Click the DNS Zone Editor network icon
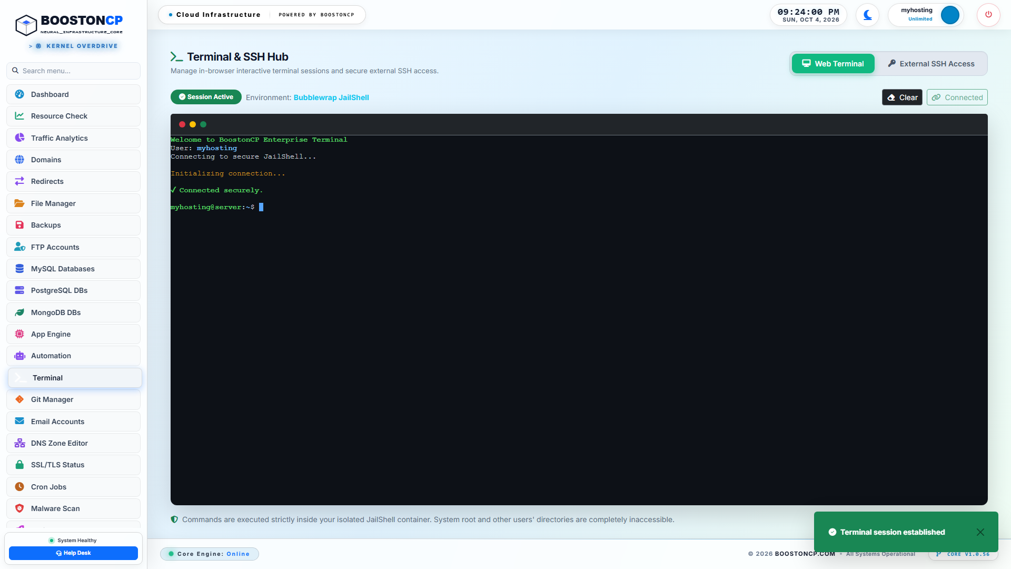The width and height of the screenshot is (1011, 569). coord(19,443)
